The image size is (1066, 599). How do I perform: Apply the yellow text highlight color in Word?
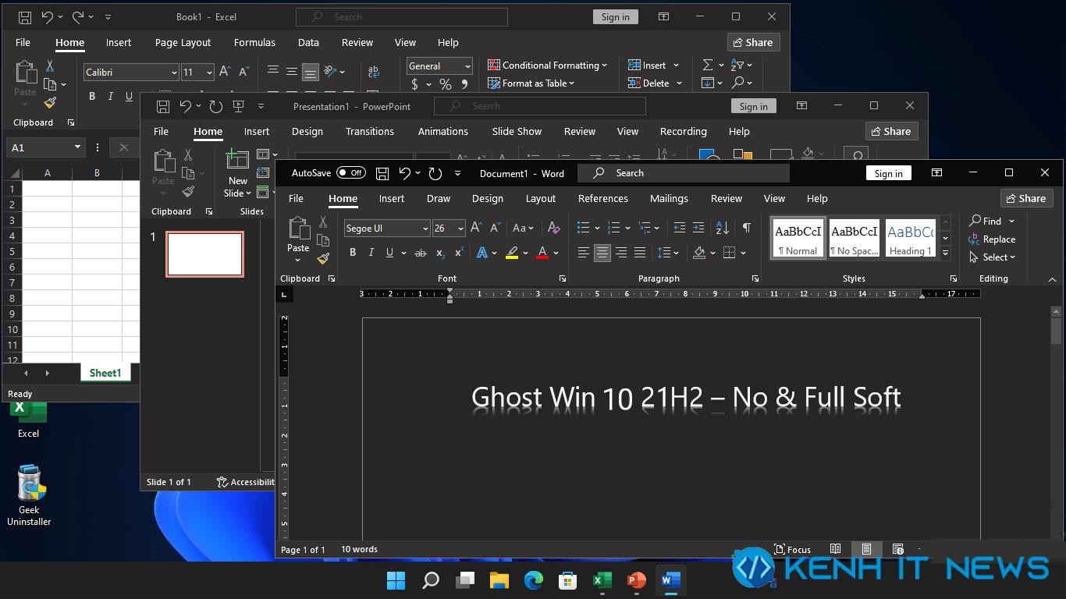(x=512, y=253)
